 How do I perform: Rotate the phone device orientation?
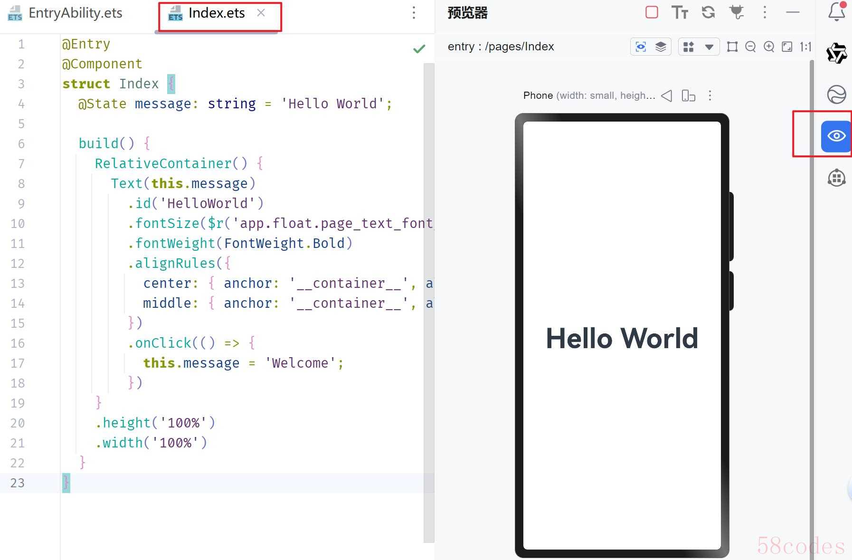688,95
